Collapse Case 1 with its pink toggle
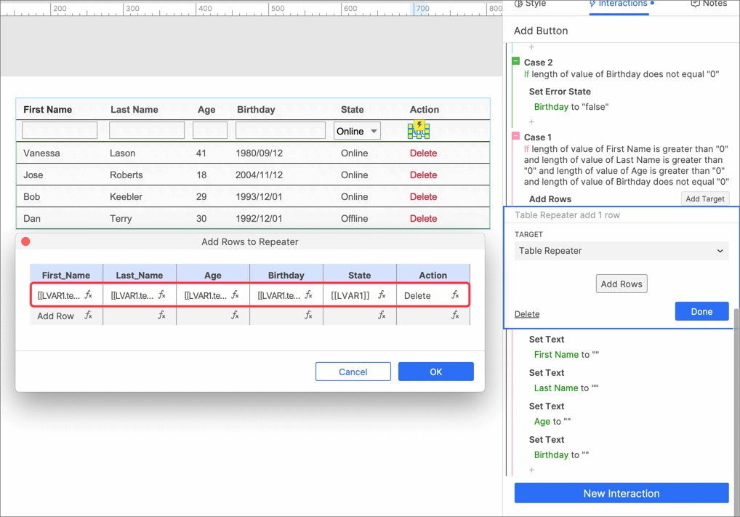Screen dimensions: 740x517 point(516,137)
